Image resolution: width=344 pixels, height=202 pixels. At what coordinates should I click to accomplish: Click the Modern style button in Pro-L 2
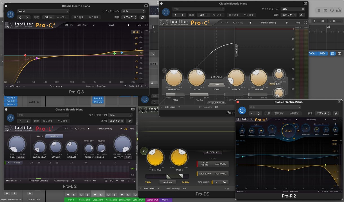pyautogui.click(x=54, y=136)
